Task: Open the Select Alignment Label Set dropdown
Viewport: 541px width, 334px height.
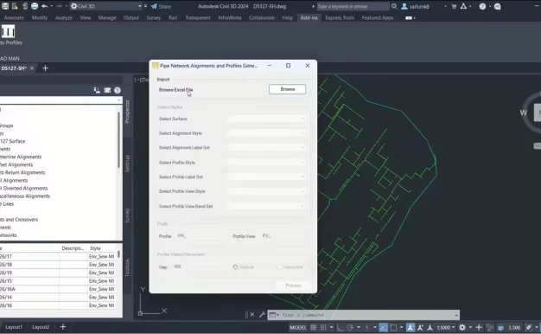Action: pos(266,147)
